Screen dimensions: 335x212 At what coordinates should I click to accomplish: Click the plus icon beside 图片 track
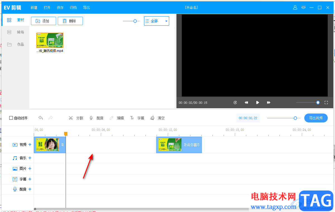pyautogui.click(x=30, y=168)
